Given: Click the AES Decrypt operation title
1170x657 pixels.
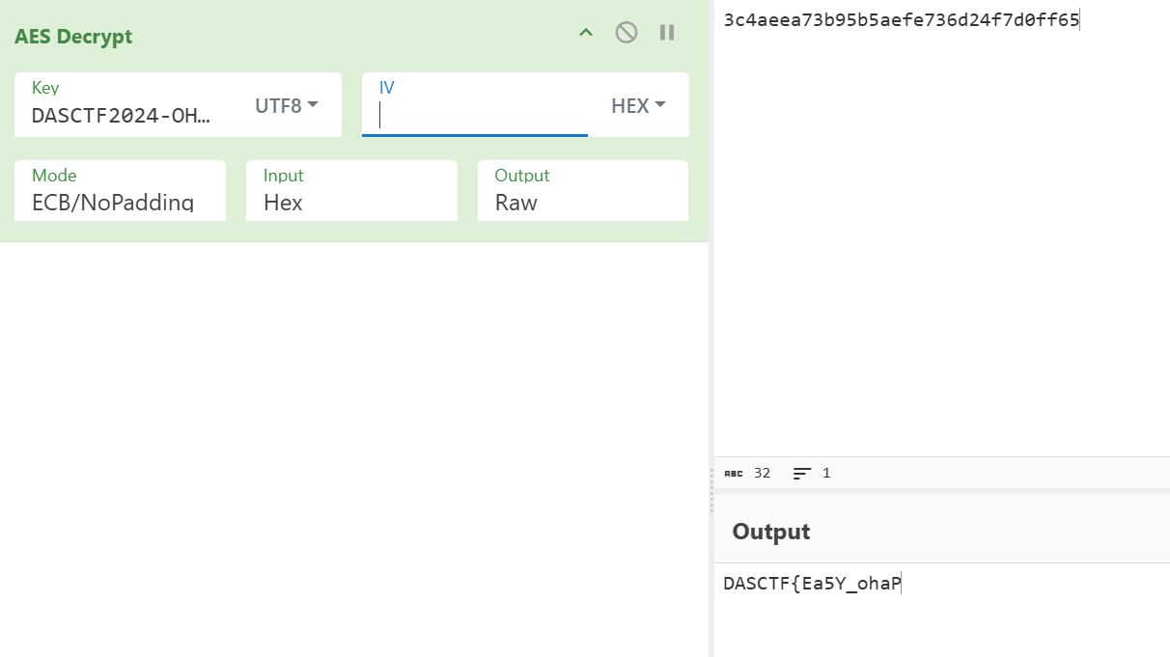Looking at the screenshot, I should tap(73, 37).
